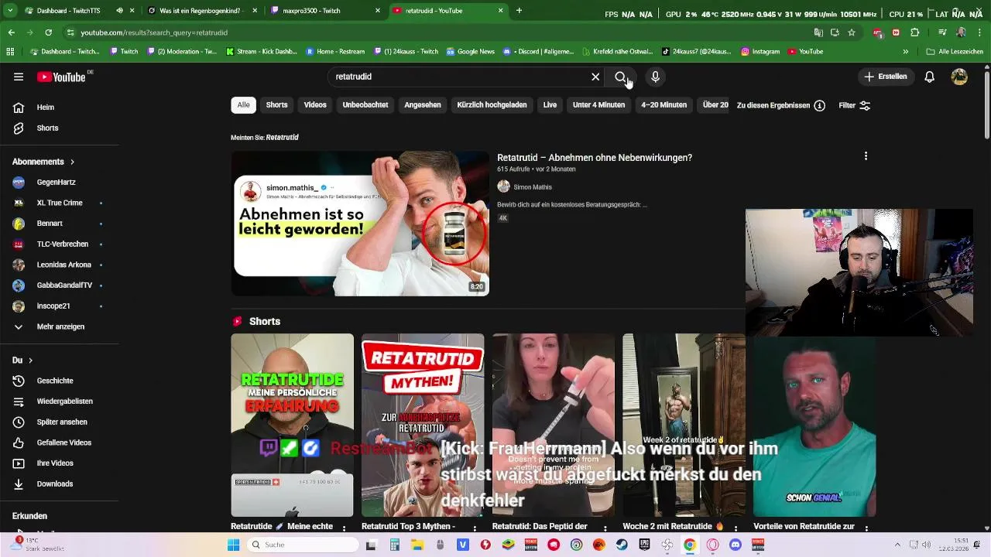
Task: Bookmark this page with the star
Action: (852, 32)
